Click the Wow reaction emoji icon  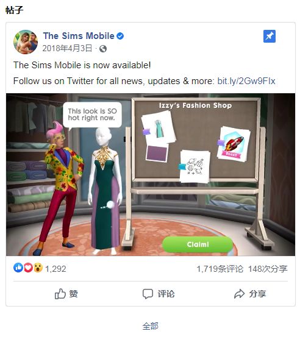click(38, 268)
